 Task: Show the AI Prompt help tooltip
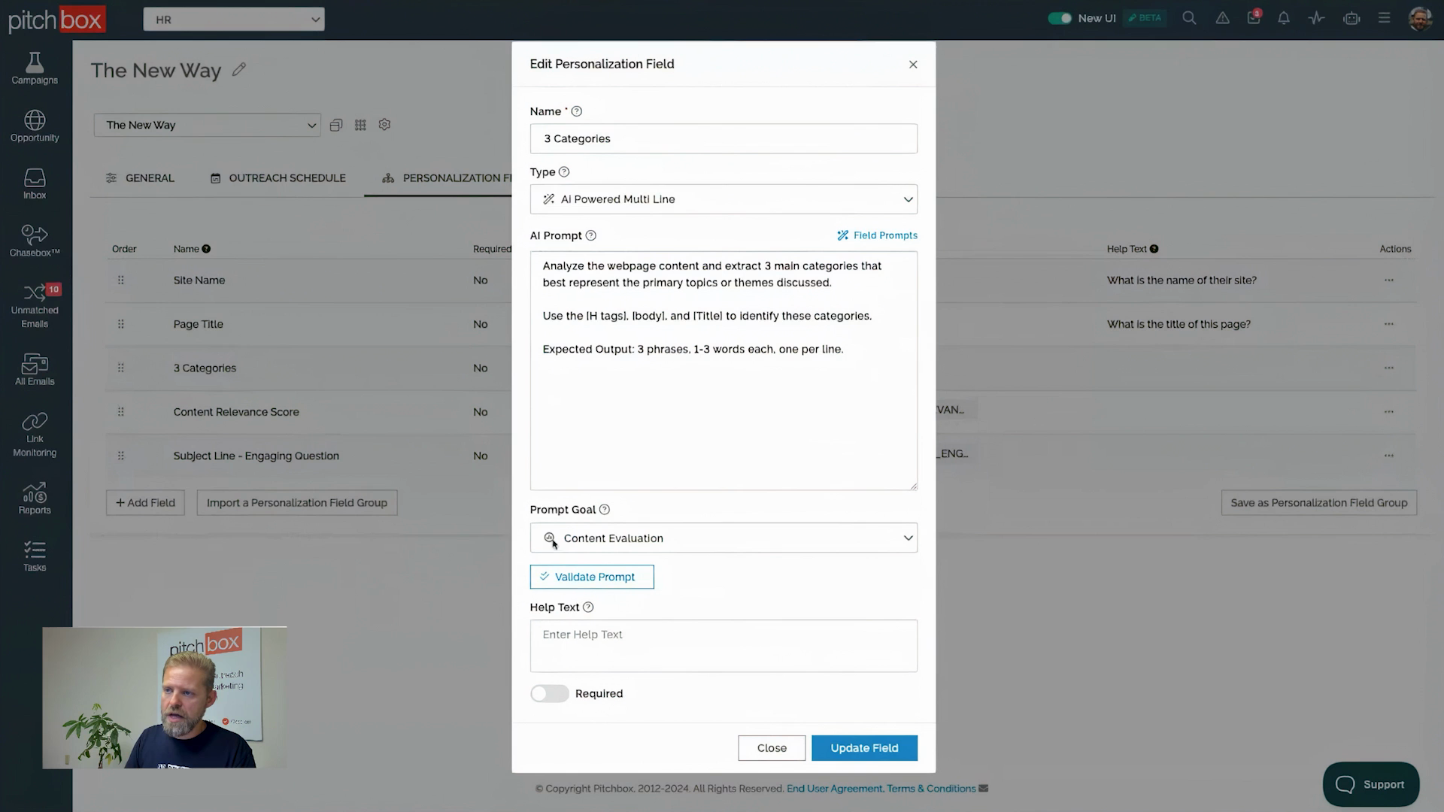(591, 235)
